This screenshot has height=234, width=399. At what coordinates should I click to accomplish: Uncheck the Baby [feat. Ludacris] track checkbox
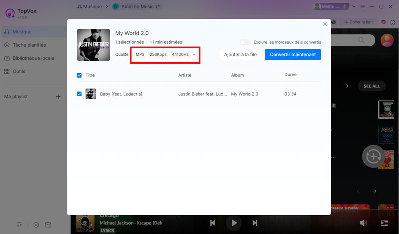[x=79, y=94]
